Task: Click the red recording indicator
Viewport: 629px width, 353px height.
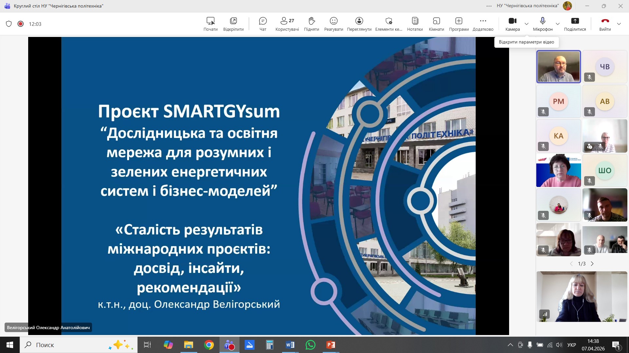Action: [x=21, y=24]
